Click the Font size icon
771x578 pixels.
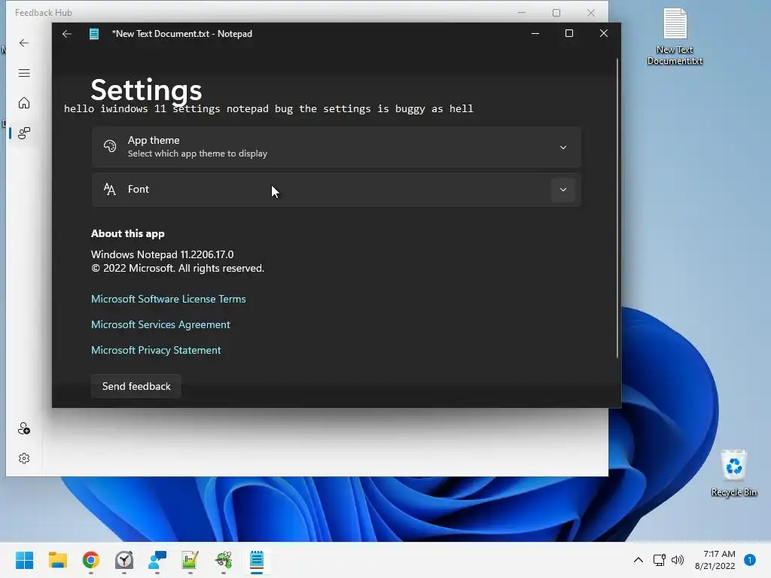tap(110, 189)
